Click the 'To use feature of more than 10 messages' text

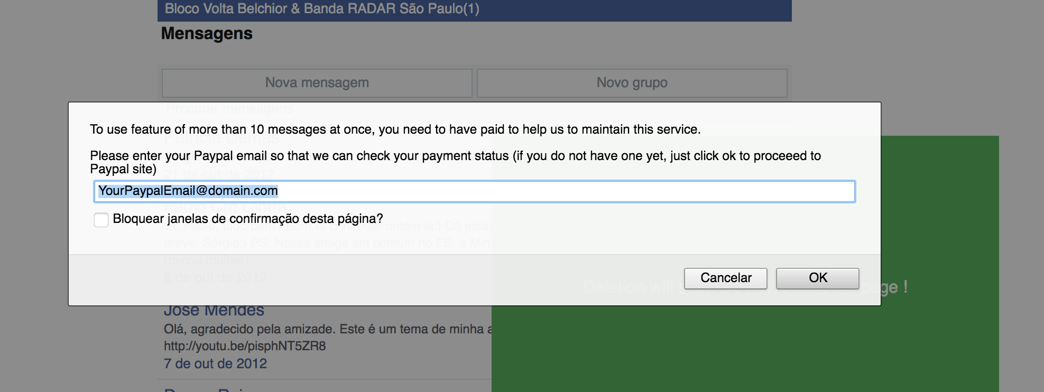pos(395,129)
